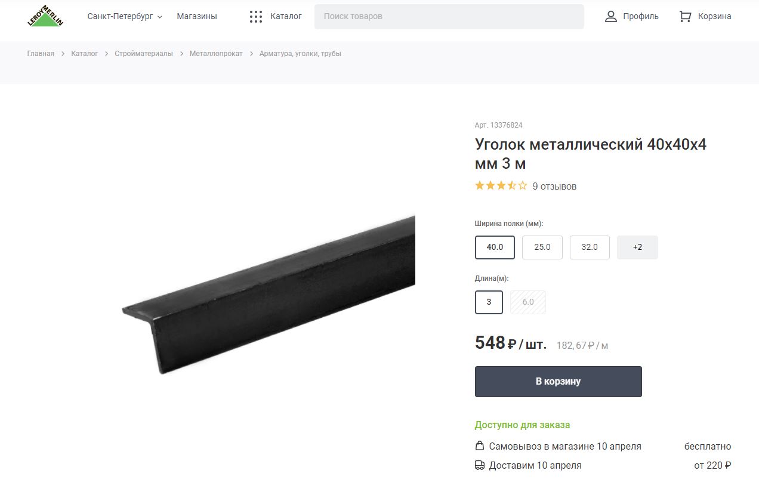Click the store pickup bag icon

click(479, 446)
